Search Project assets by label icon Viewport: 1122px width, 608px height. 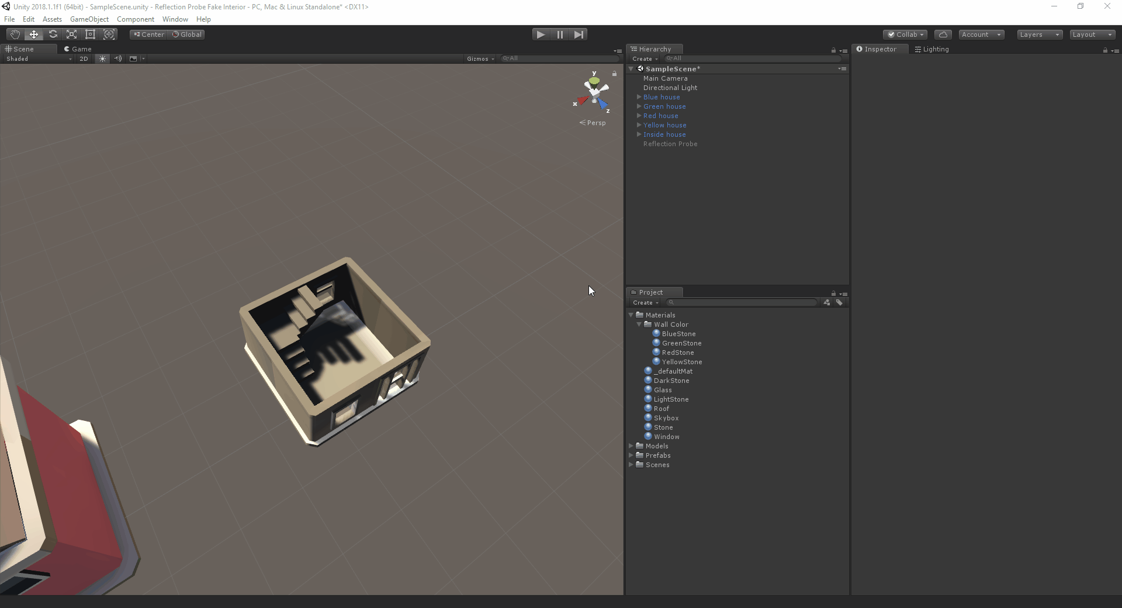839,302
